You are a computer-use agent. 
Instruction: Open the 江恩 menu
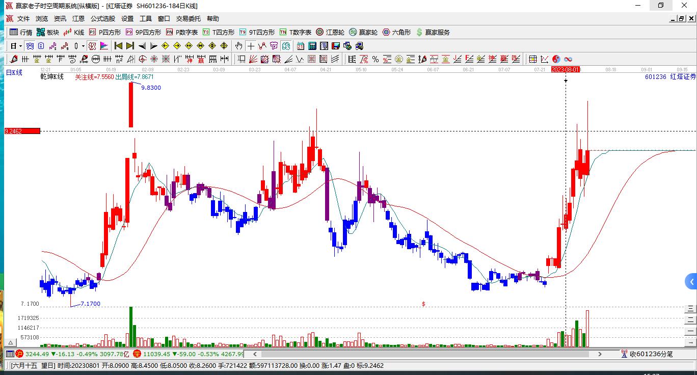(78, 19)
